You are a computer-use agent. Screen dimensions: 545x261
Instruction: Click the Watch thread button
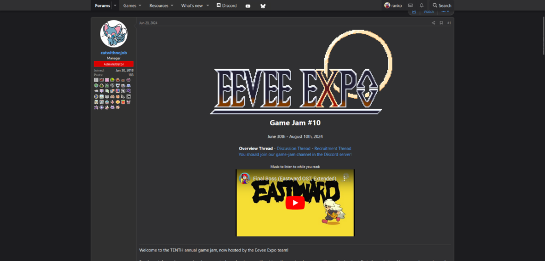point(428,12)
